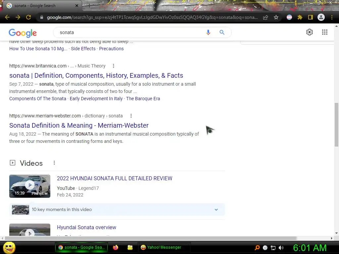
Task: Open the Hyundai Sonata overview video link
Action: (x=86, y=228)
